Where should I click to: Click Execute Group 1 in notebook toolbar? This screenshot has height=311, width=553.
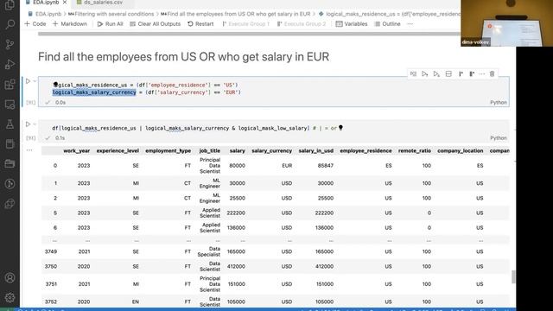click(245, 24)
